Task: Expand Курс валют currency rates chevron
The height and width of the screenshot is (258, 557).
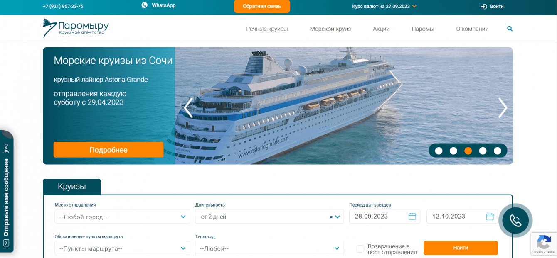Action: [x=414, y=6]
